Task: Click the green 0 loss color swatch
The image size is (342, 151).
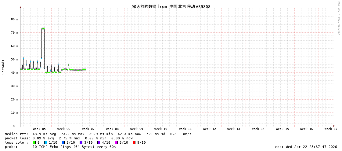Action: (34, 142)
